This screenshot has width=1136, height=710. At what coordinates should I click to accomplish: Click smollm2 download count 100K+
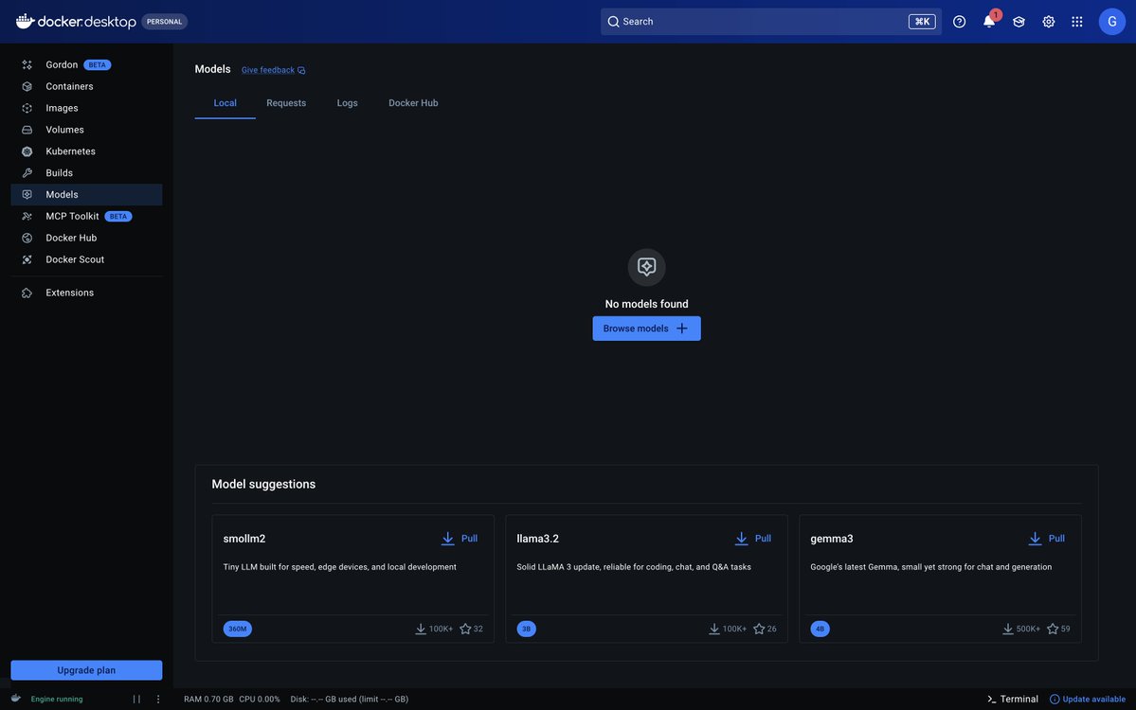tap(434, 629)
